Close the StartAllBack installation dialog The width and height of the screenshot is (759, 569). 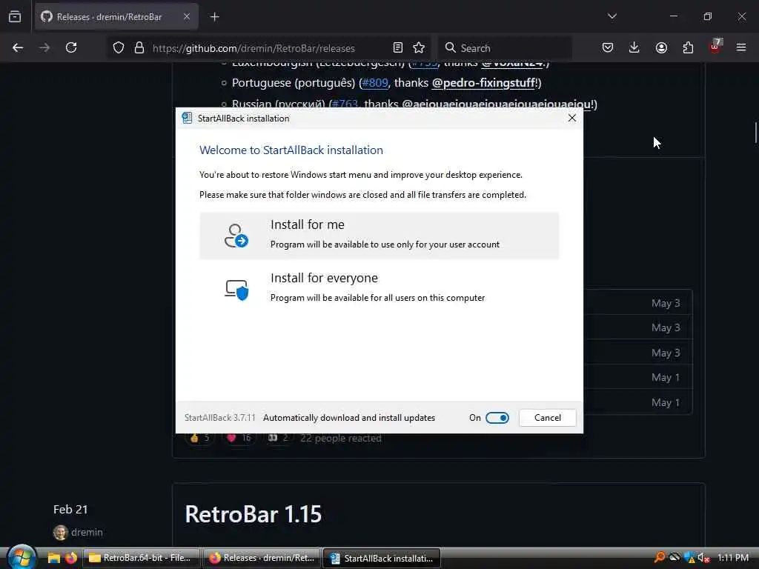coord(571,118)
